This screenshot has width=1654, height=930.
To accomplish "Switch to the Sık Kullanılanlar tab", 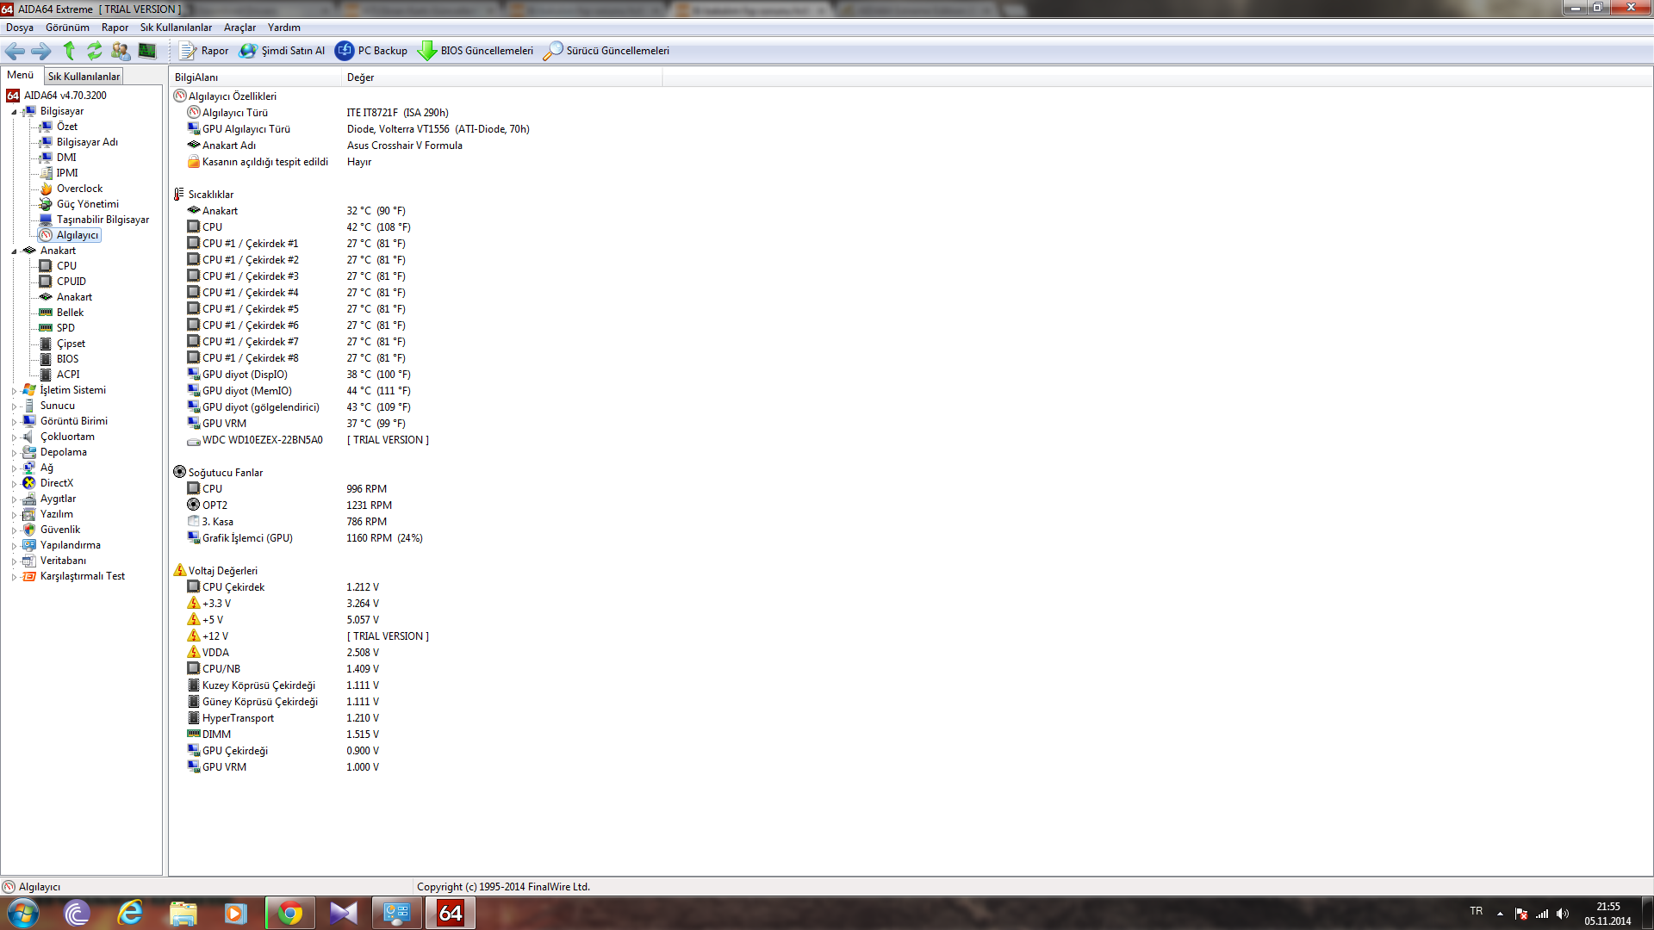I will pyautogui.click(x=84, y=77).
